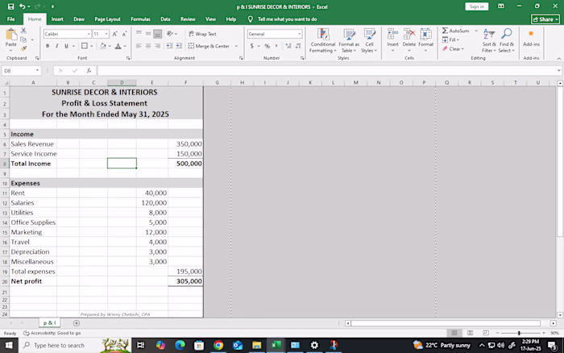Screen dimensions: 564x353
Task: Open Format as Table gallery
Action: pos(349,40)
